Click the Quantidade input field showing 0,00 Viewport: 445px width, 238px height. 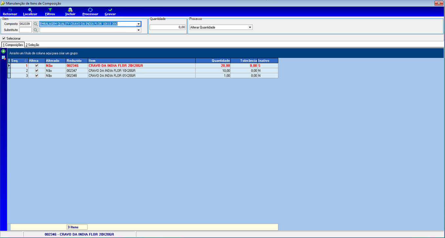168,27
